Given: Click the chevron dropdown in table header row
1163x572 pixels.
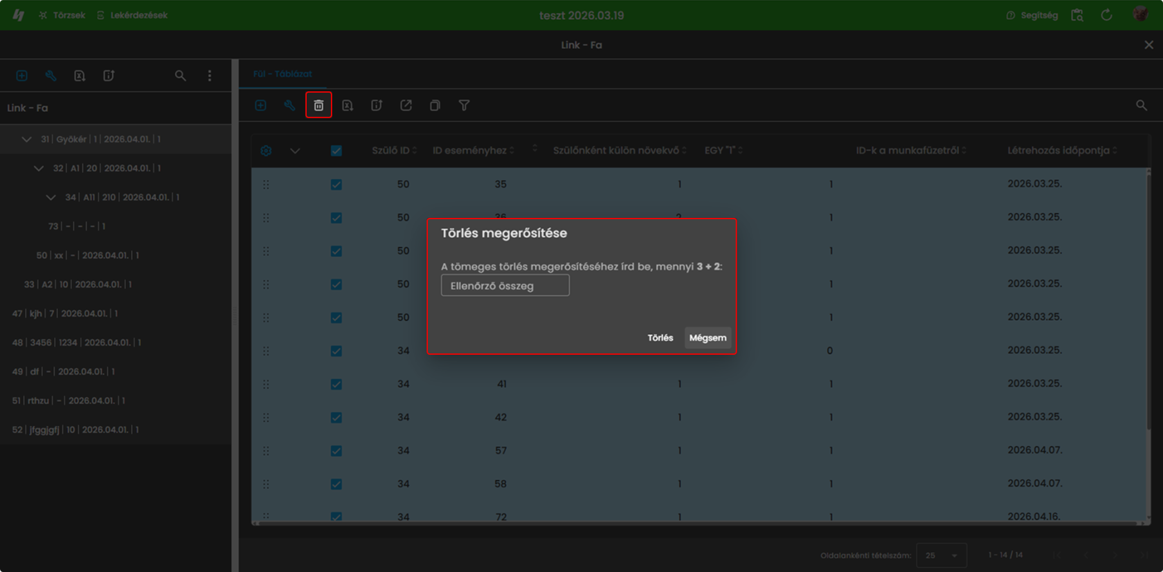Looking at the screenshot, I should coord(295,150).
